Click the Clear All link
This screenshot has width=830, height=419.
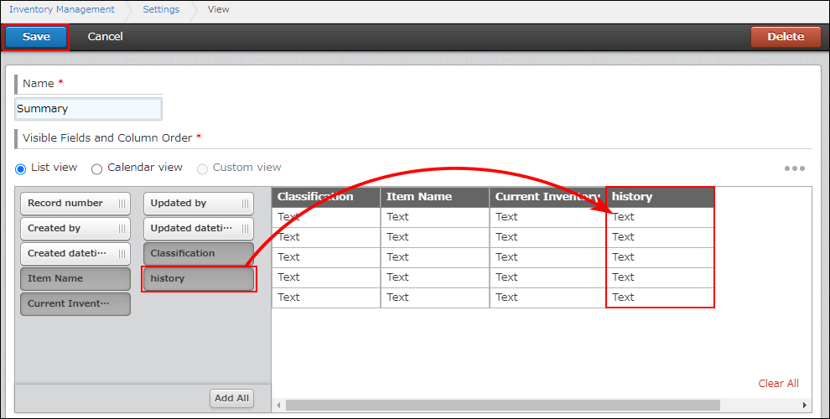pos(778,384)
